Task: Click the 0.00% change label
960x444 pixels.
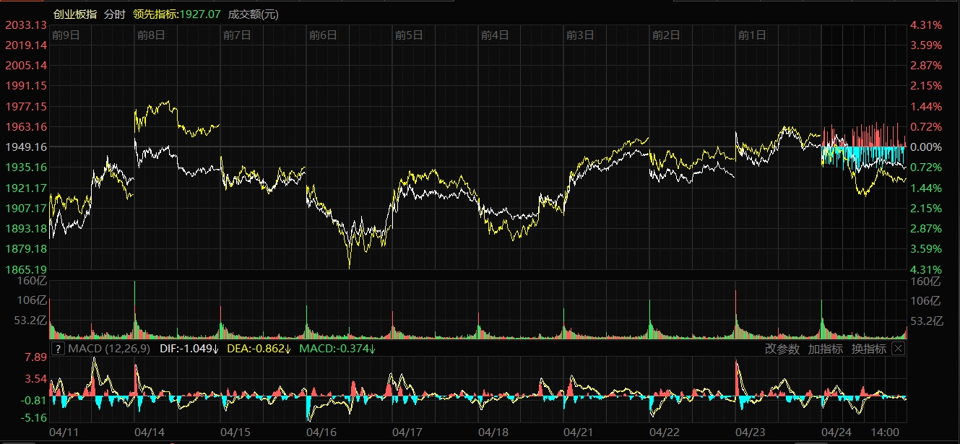Action: click(x=927, y=147)
